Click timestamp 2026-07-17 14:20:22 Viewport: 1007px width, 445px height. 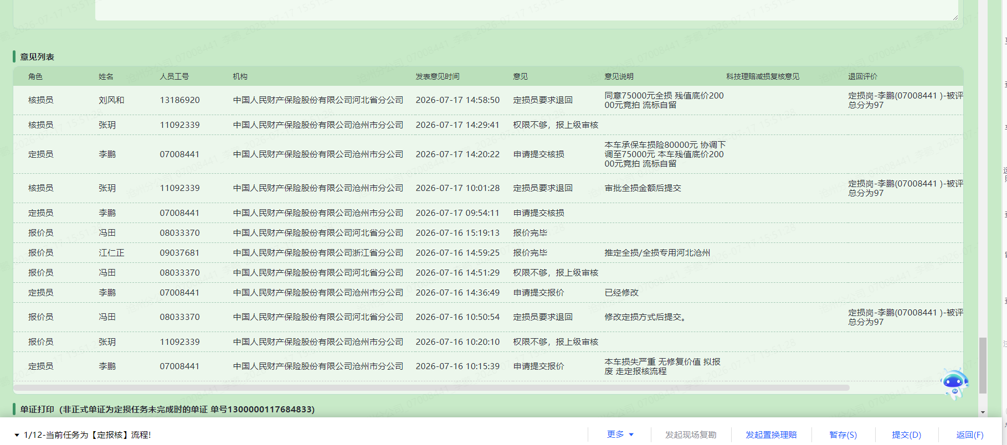click(458, 154)
